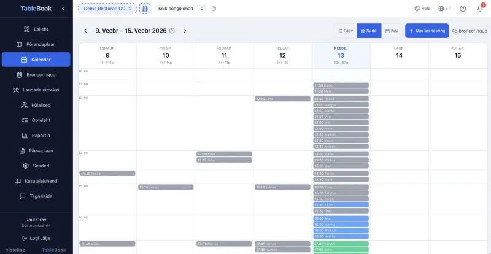Go to the previous week
491x254 pixels.
pos(85,31)
